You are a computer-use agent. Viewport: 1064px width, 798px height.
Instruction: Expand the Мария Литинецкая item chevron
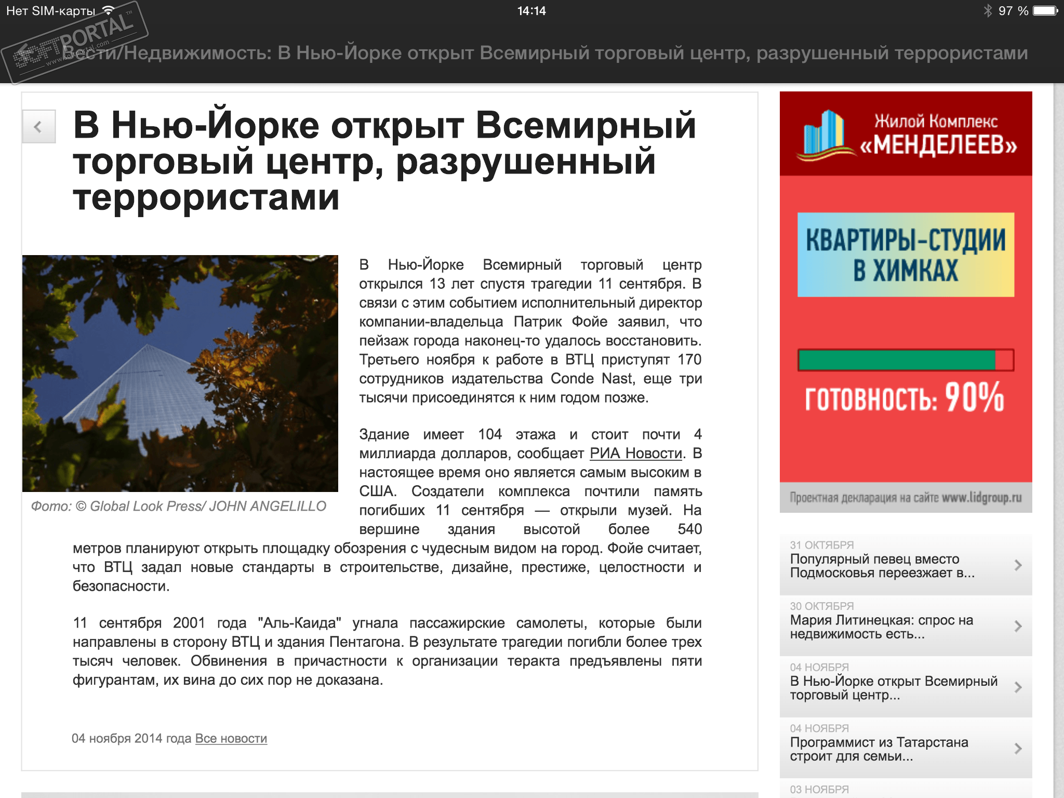tap(1018, 627)
